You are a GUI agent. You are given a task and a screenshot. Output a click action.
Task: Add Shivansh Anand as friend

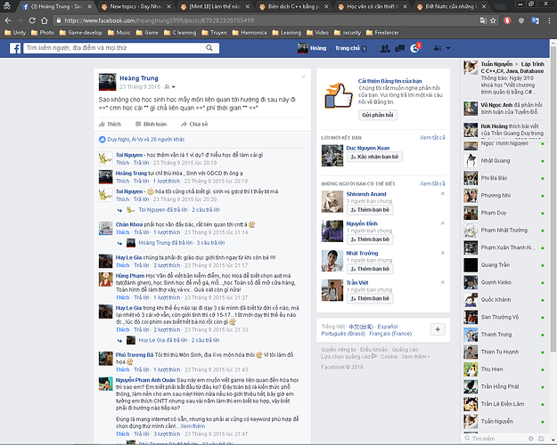pos(370,210)
